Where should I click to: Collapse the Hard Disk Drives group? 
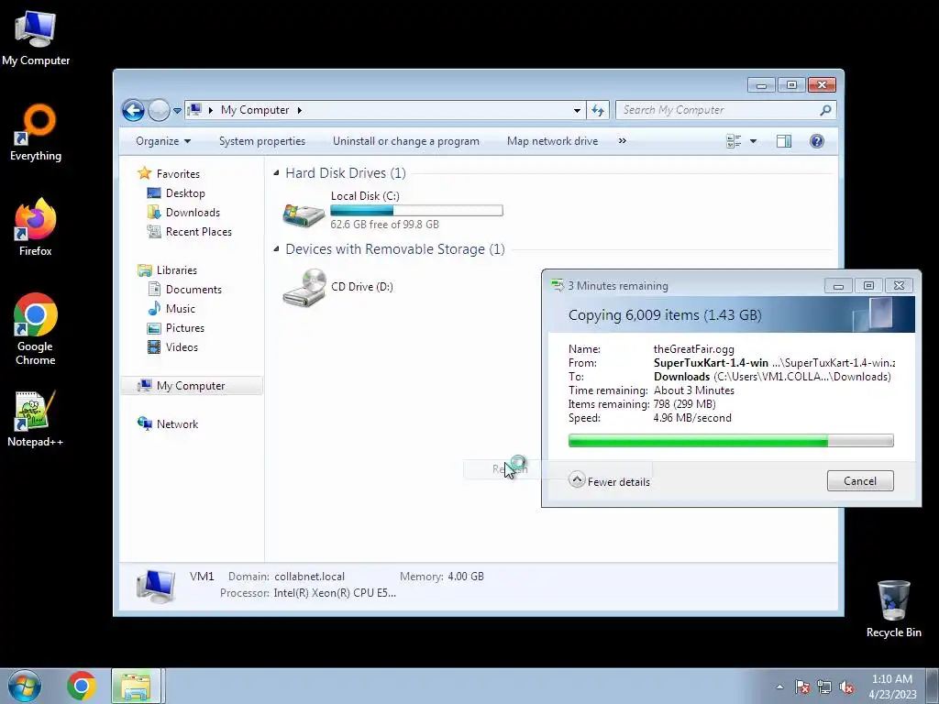coord(276,173)
